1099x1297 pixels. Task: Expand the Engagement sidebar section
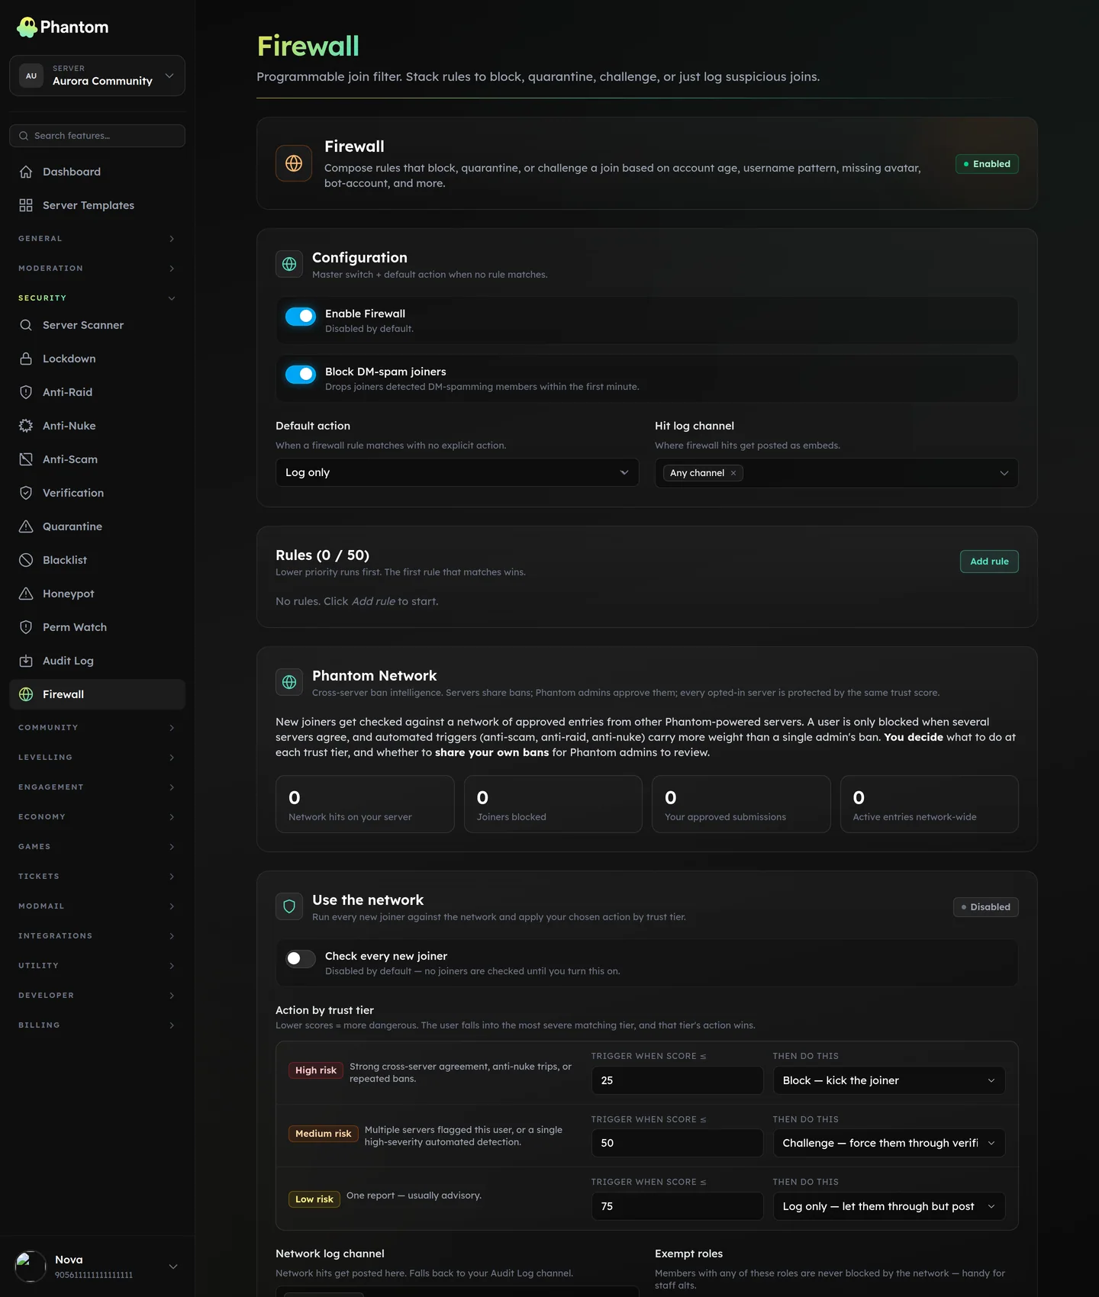(x=97, y=787)
